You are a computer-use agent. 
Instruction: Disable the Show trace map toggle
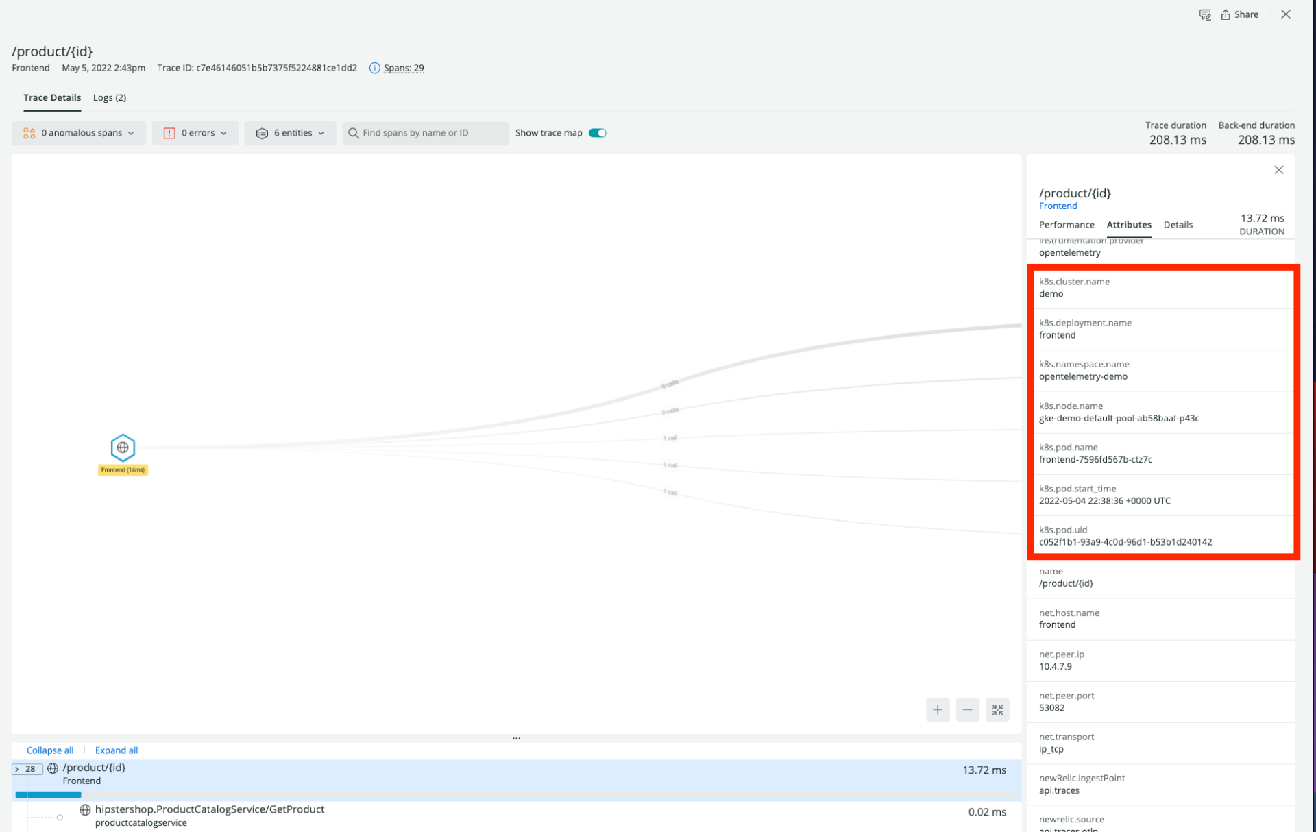(x=596, y=132)
